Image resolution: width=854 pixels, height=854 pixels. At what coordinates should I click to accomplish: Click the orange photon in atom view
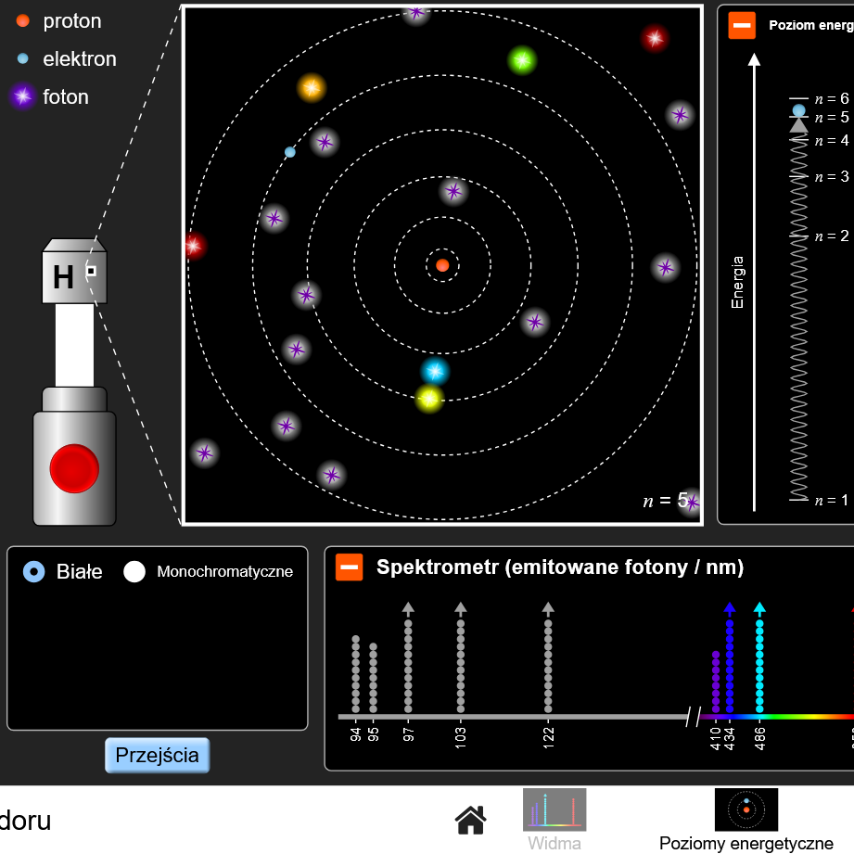312,87
